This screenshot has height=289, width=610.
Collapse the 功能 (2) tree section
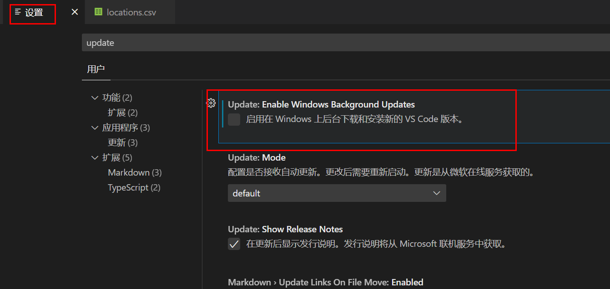pos(95,98)
